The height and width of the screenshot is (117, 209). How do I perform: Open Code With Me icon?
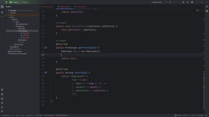tap(184, 2)
